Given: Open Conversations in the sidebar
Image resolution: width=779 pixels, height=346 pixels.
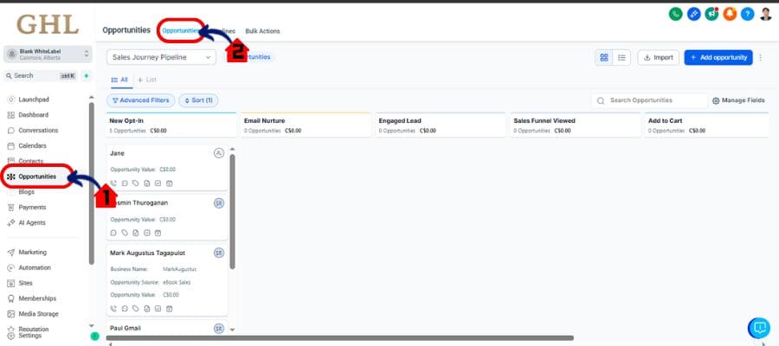Looking at the screenshot, I should (x=38, y=131).
